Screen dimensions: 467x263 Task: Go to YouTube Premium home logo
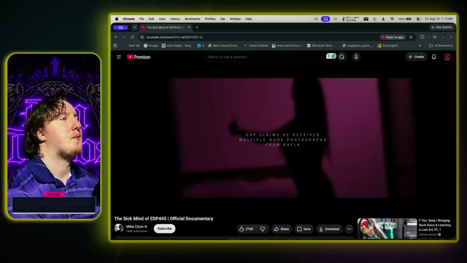tap(139, 57)
